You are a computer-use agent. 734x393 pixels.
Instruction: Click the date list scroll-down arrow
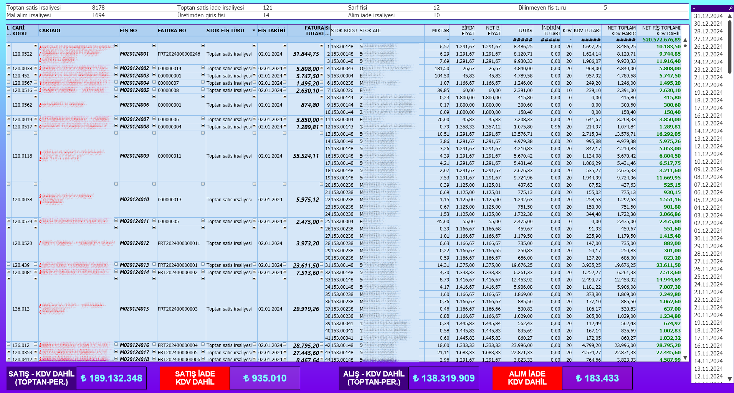click(730, 379)
